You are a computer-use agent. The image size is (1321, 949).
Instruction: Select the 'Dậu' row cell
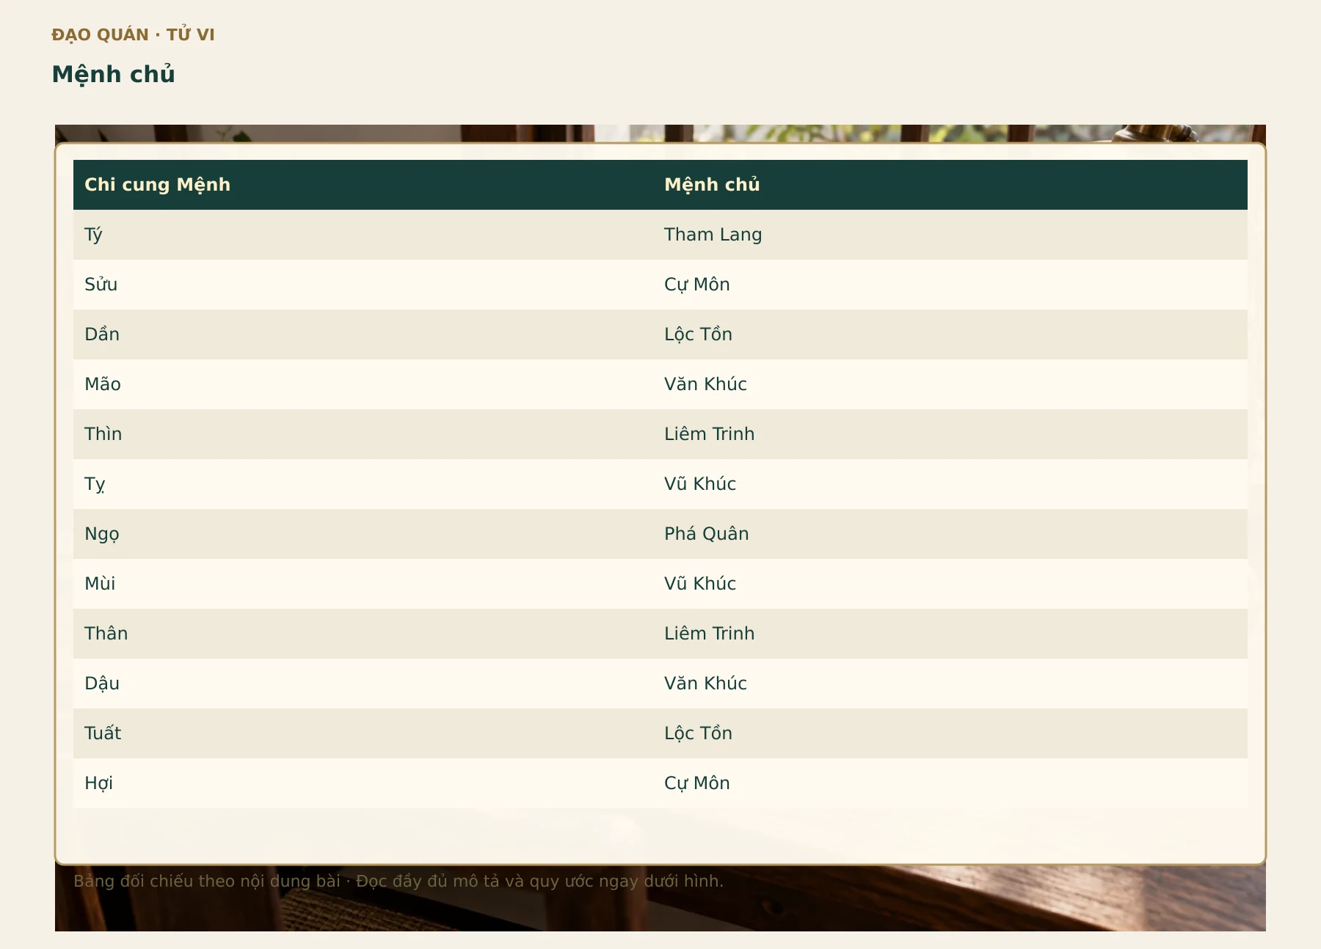coord(363,684)
